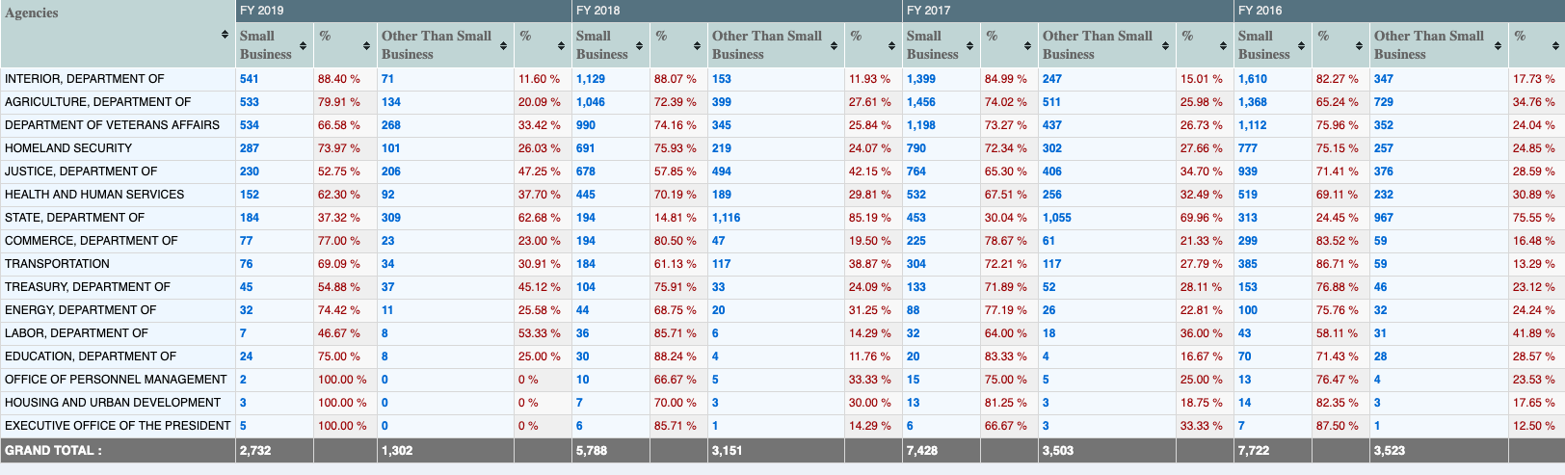1565x475 pixels.
Task: Click Transportation FY 2016 small business 385
Action: [x=1248, y=264]
